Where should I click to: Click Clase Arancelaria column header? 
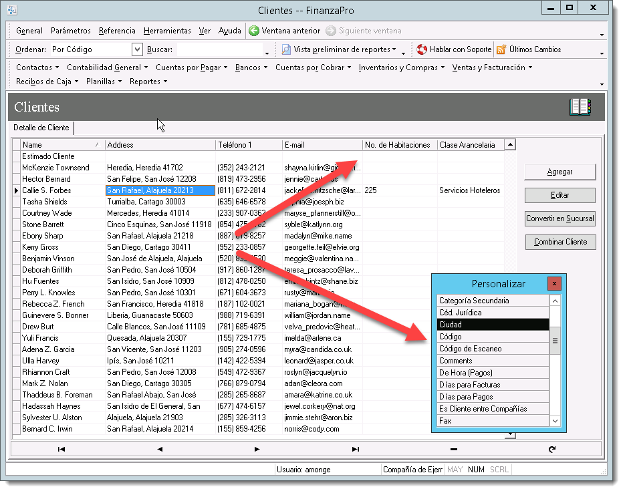tap(471, 145)
